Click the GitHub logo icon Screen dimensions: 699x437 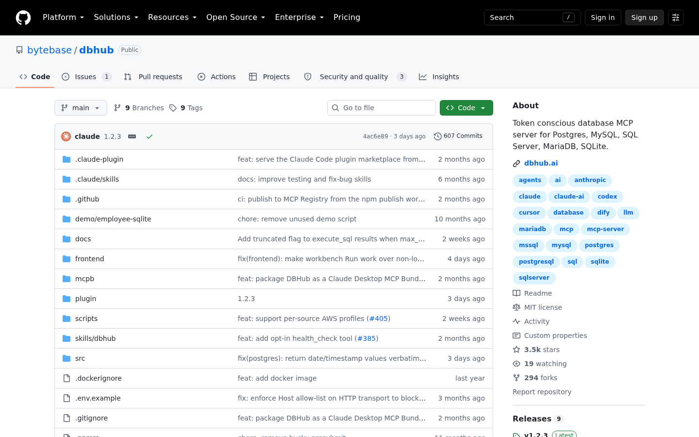[23, 17]
